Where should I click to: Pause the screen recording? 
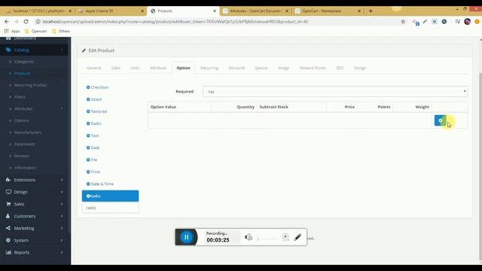(186, 237)
